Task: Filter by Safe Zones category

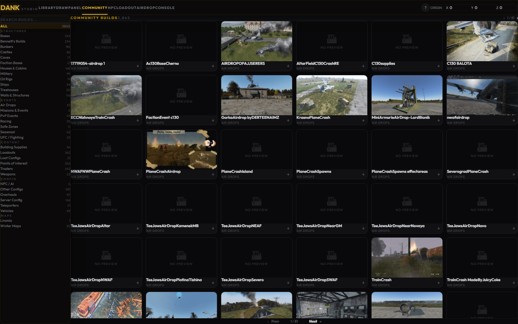Action: [x=35, y=127]
